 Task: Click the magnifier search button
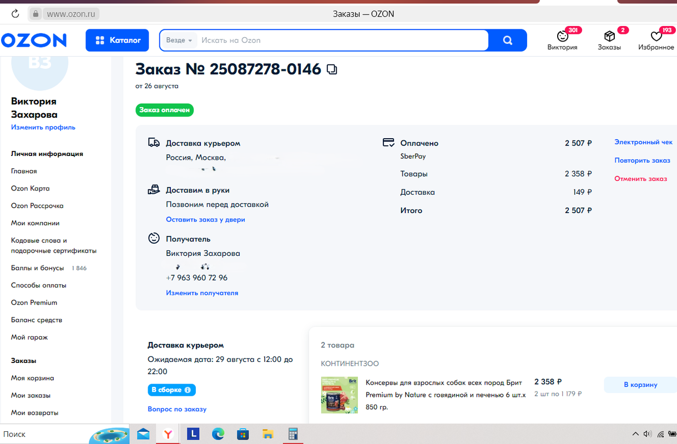[507, 40]
